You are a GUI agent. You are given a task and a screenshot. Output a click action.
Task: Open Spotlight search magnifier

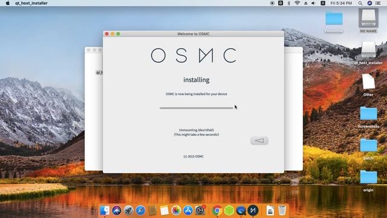tap(360, 3)
